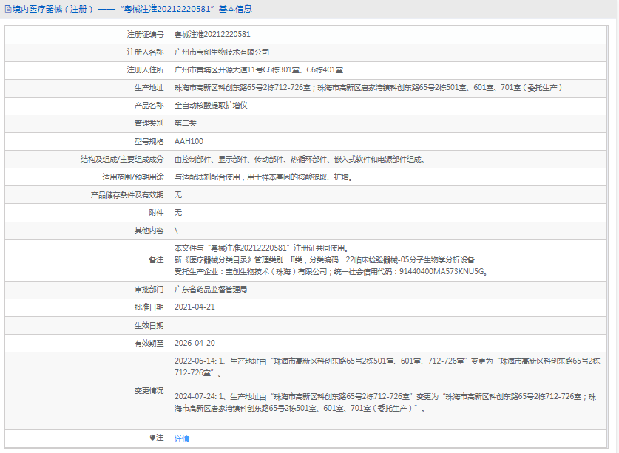
Task: Click the 2024-07-24 change record
Action: coord(385,402)
